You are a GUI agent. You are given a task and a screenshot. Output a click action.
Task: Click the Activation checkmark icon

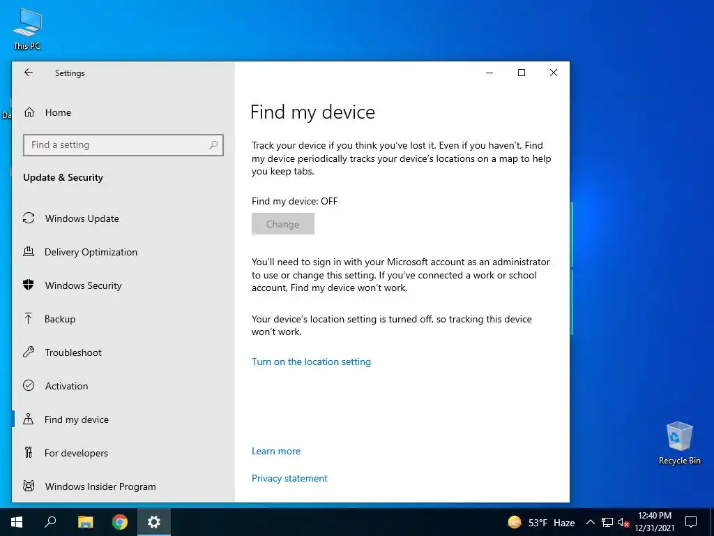click(x=29, y=385)
